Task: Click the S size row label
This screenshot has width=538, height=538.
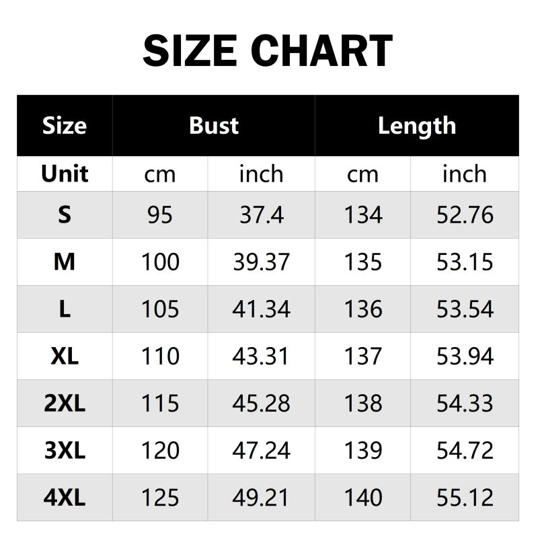Action: 65,215
